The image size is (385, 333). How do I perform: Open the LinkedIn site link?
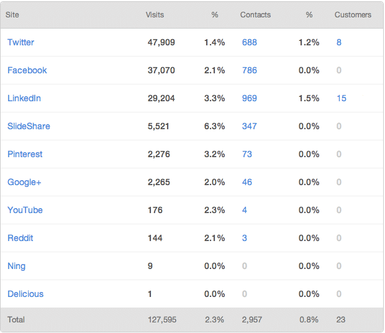(24, 98)
